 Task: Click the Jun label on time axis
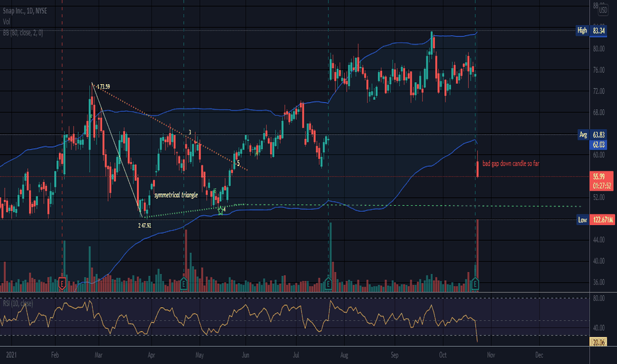245,355
